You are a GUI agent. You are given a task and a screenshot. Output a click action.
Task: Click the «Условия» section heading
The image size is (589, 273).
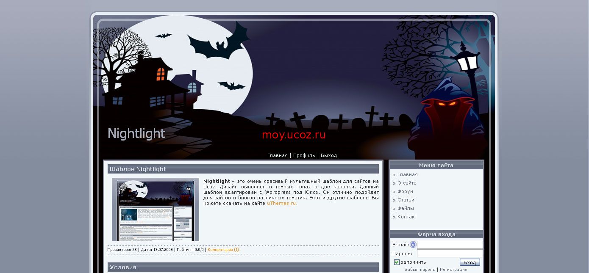coord(123,267)
